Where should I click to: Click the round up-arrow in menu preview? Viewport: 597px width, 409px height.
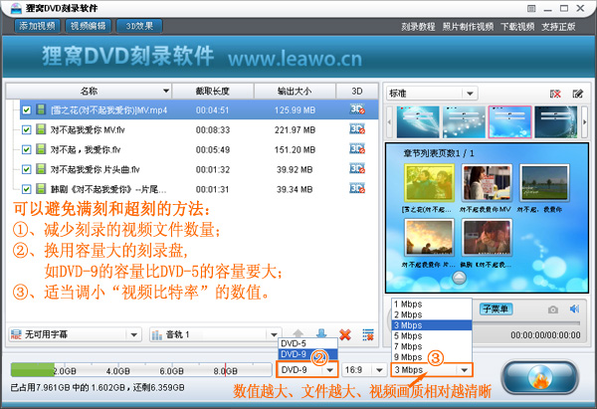tap(459, 278)
